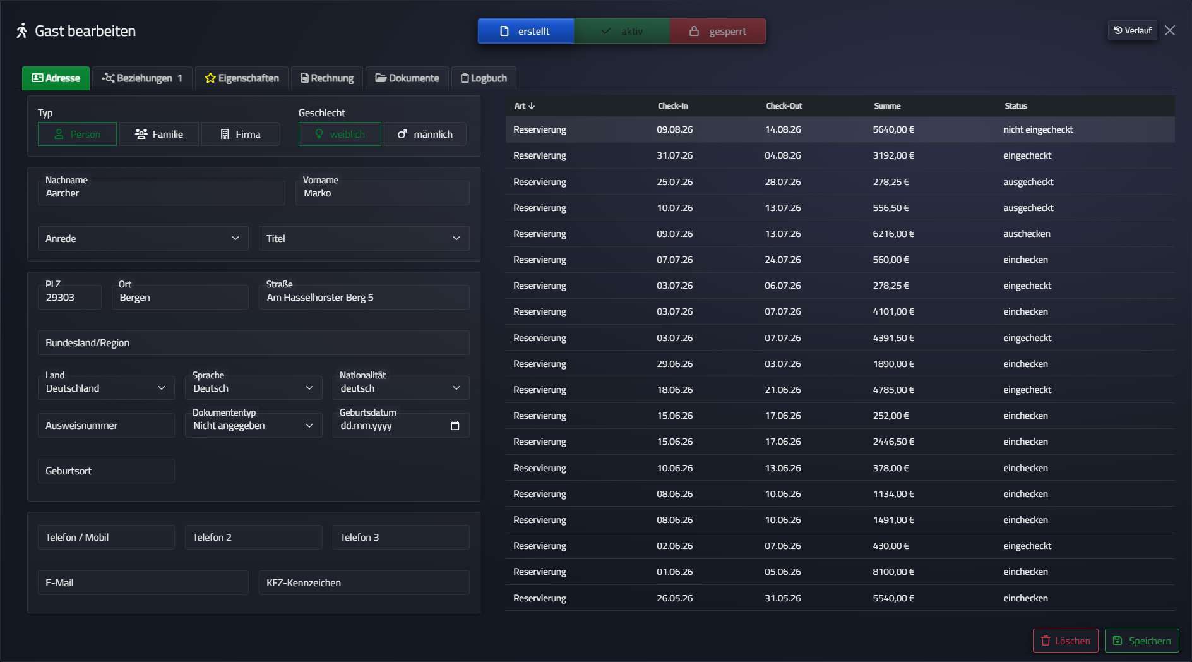
Task: Open the Rechnung tab
Action: 327,78
